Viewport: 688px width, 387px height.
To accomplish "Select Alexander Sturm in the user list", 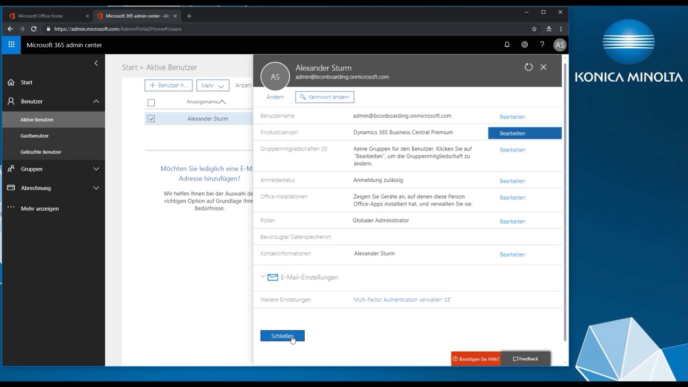I will (208, 119).
